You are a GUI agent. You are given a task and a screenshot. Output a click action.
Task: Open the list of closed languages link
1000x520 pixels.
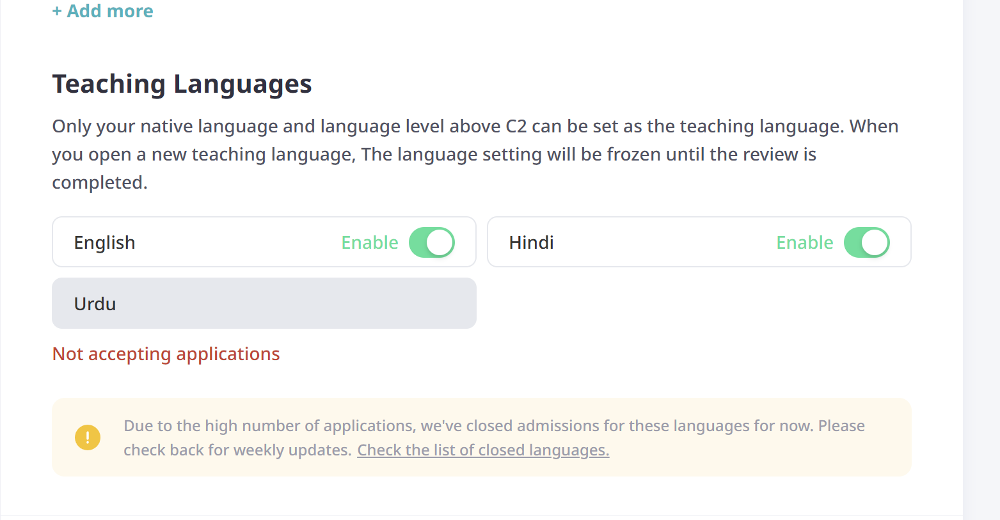[483, 450]
